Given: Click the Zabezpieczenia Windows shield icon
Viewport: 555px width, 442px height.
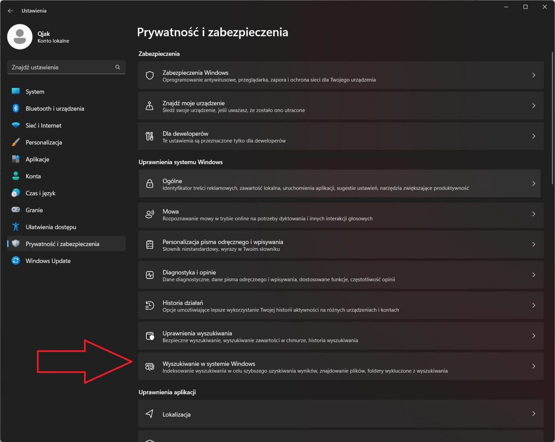Looking at the screenshot, I should [150, 76].
